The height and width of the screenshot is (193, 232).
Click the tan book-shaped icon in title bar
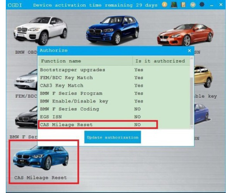click(x=183, y=5)
